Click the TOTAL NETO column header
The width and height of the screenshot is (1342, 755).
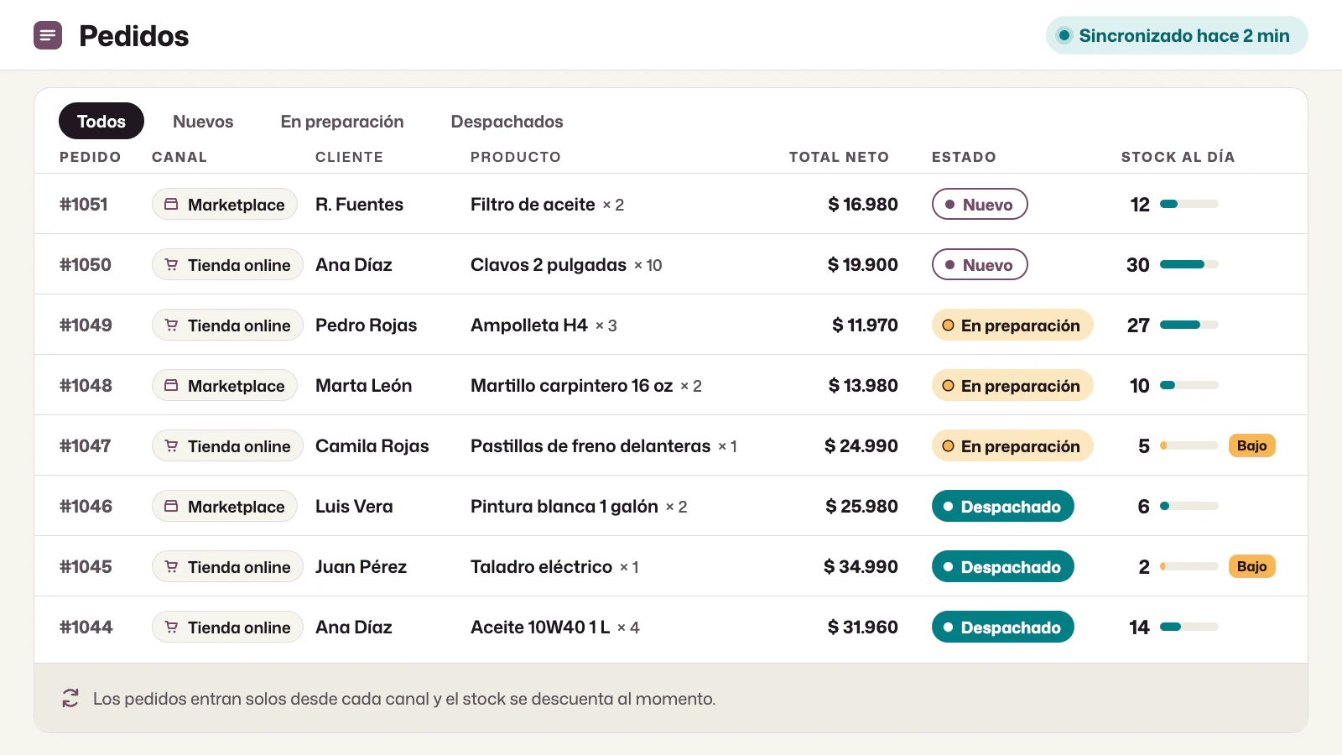[839, 157]
